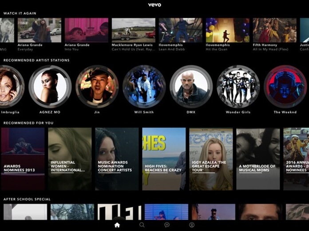Open Music Awards Nomination Concert Artists card
Image resolution: width=309 pixels, height=231 pixels.
[x=117, y=159]
